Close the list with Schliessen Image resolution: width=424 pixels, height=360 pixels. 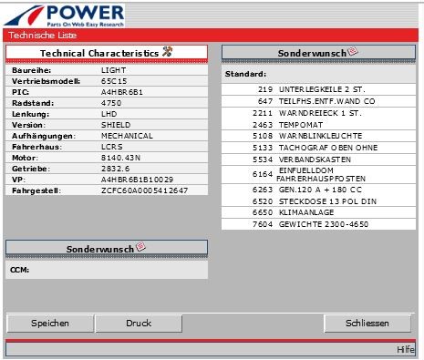click(367, 324)
